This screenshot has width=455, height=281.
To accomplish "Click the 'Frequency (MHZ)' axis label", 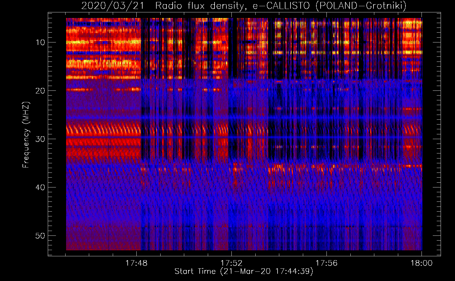I will pos(26,135).
